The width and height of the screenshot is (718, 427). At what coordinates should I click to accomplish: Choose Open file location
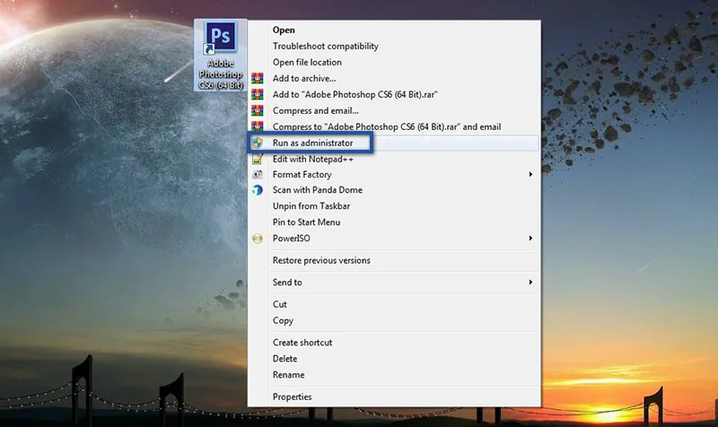coord(307,63)
